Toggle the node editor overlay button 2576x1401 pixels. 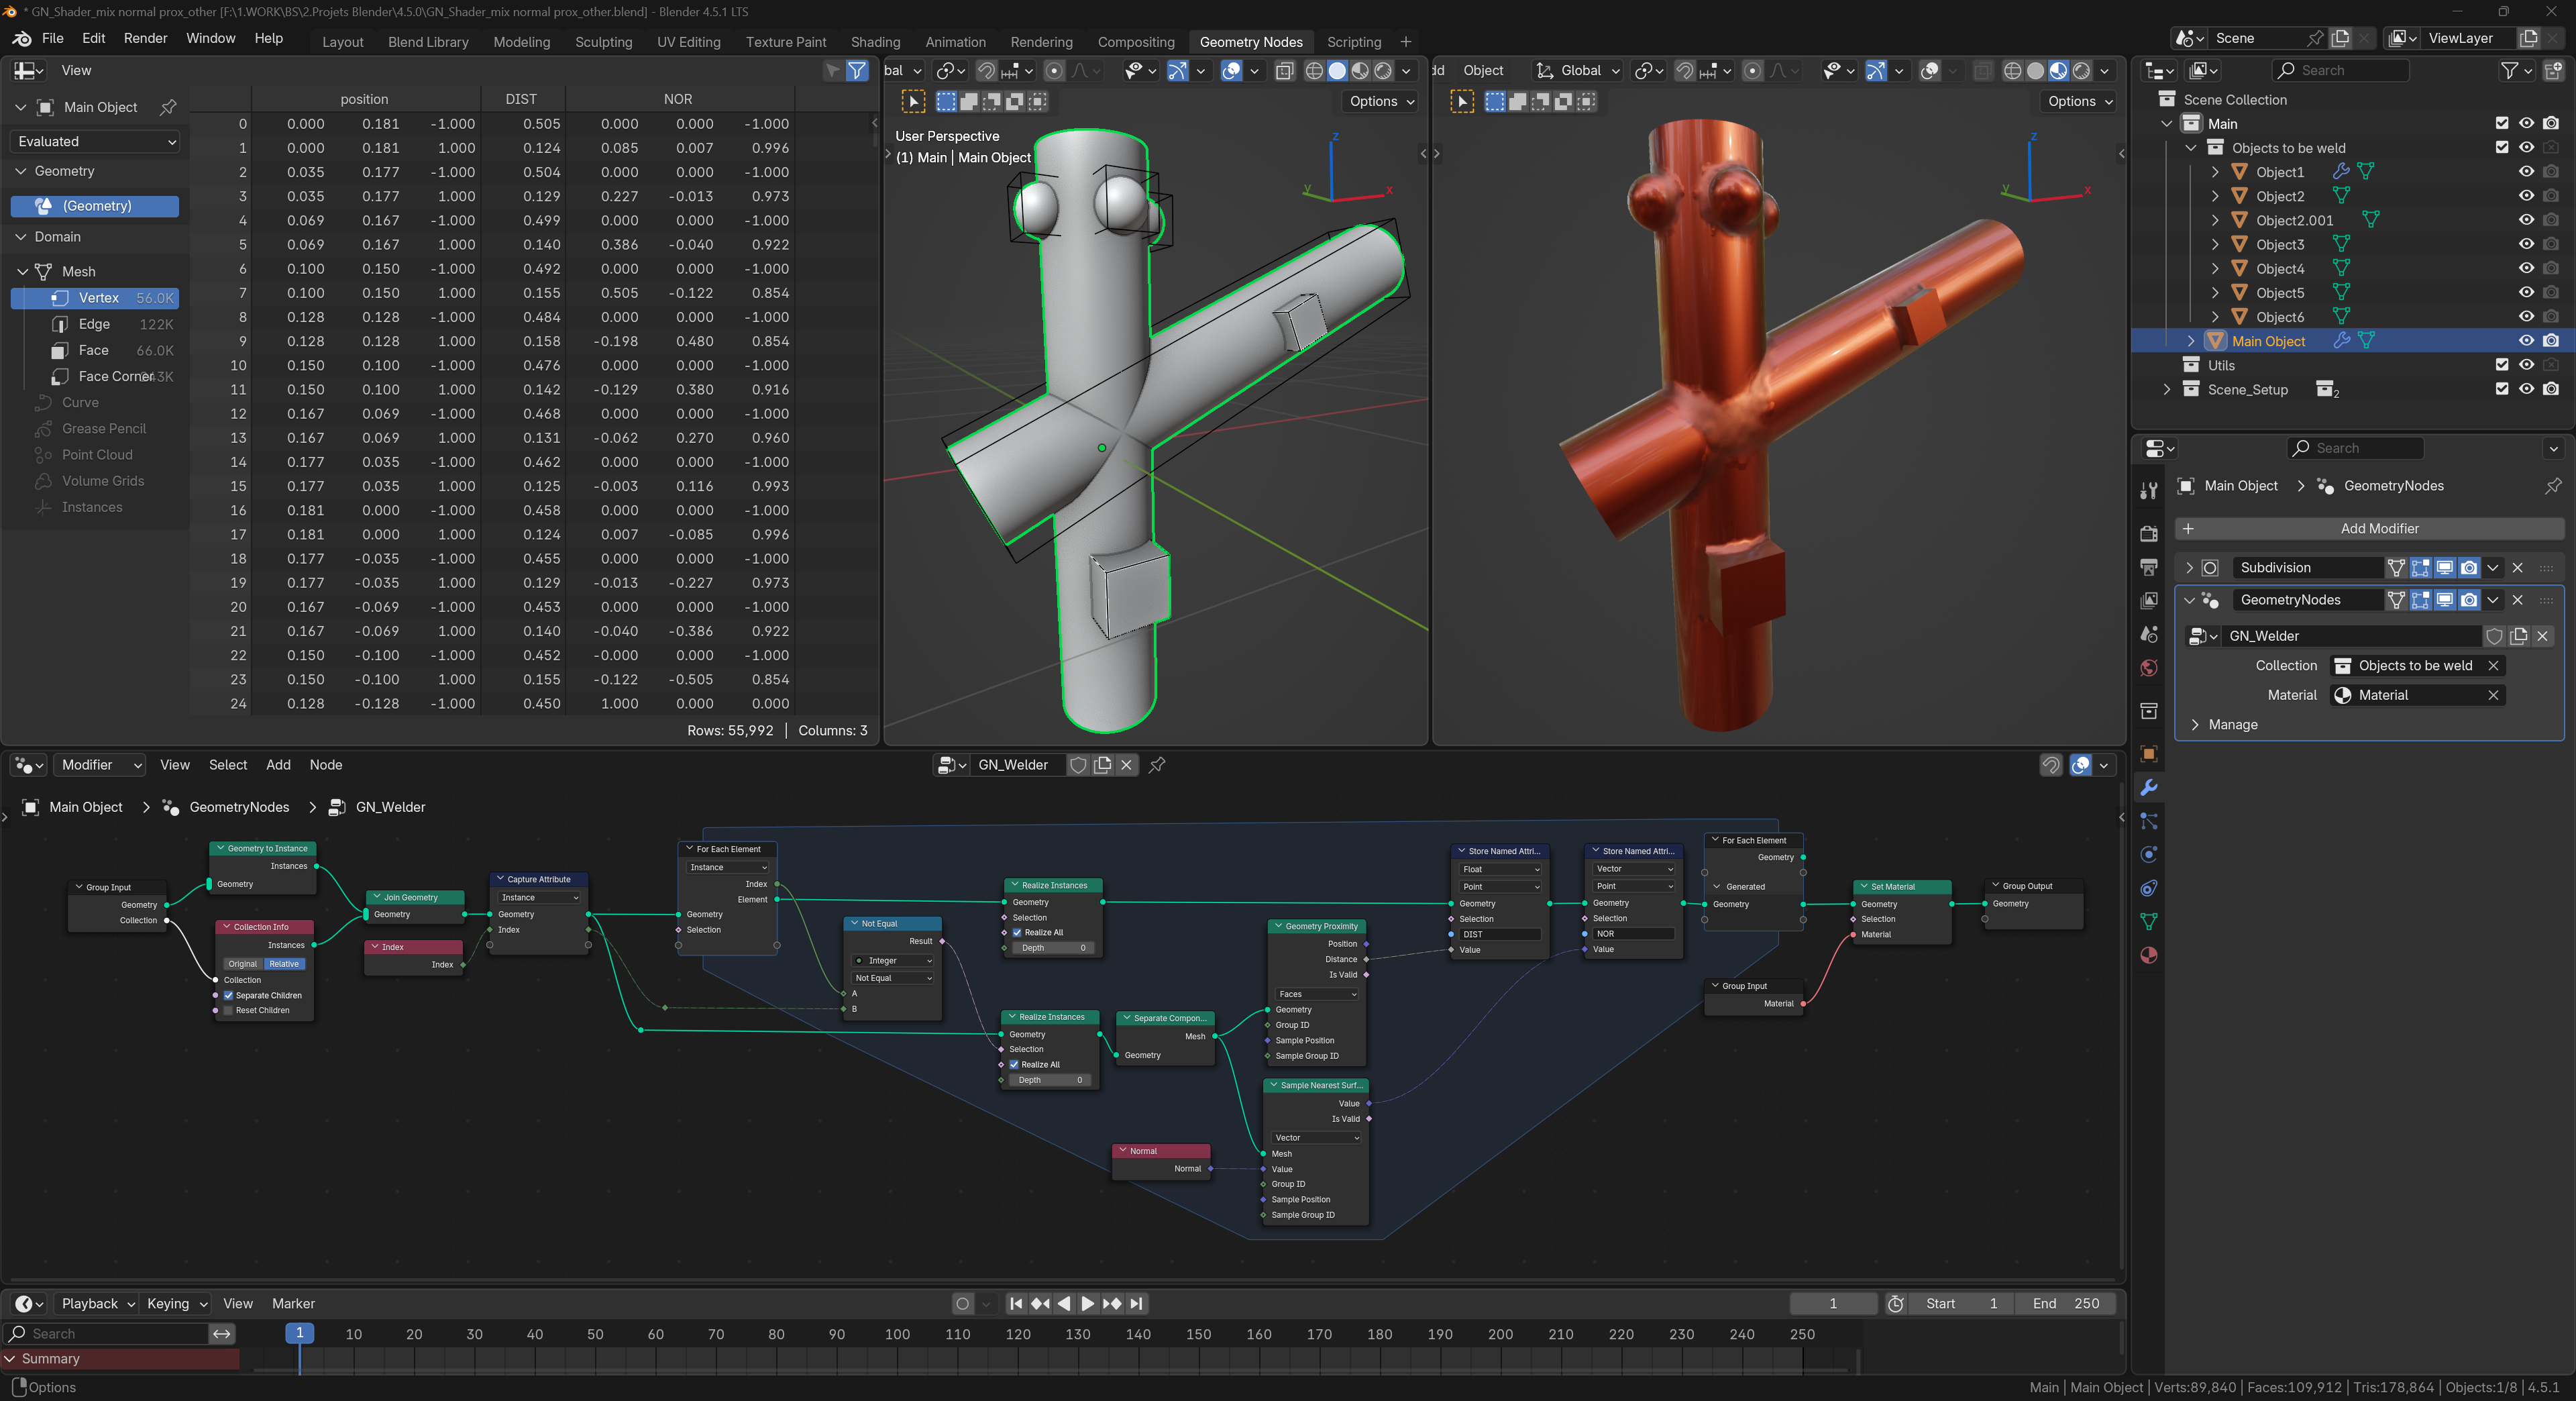2081,765
